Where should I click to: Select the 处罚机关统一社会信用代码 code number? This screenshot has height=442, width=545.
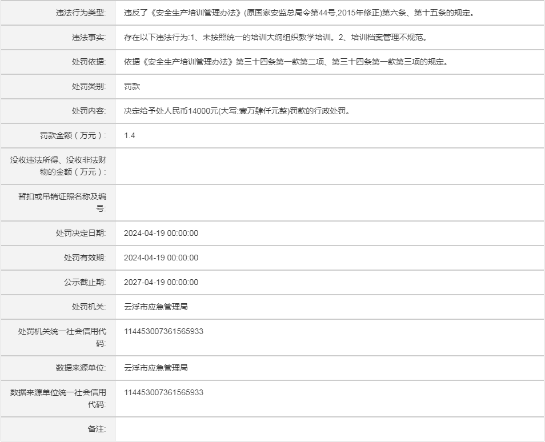163,331
